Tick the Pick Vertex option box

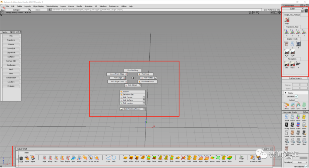click(x=155, y=78)
